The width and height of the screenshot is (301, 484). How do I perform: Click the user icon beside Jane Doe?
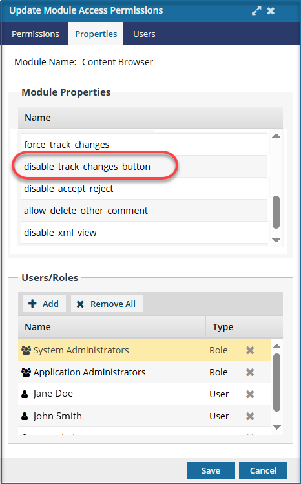[25, 394]
